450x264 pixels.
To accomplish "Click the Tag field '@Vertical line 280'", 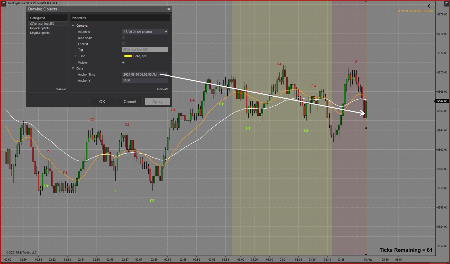I will click(x=145, y=49).
